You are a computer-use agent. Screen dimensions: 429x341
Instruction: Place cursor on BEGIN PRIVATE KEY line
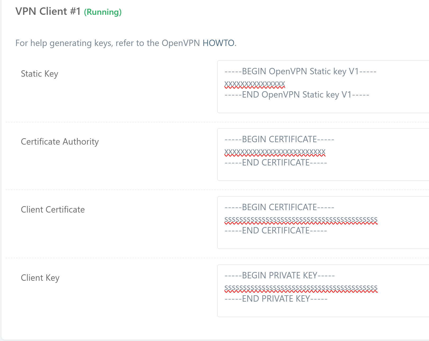click(x=280, y=275)
